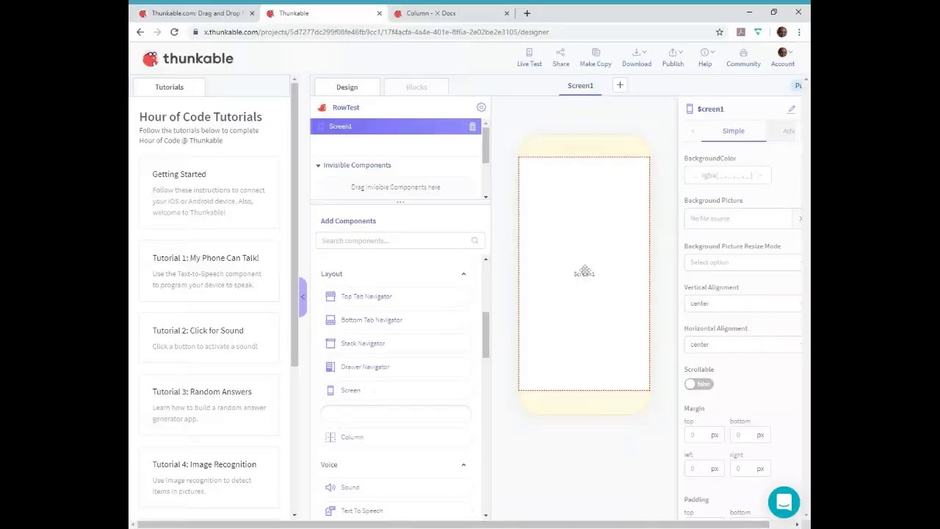Screen dimensions: 940x529
Task: Collapse the Voice section
Action: point(463,465)
